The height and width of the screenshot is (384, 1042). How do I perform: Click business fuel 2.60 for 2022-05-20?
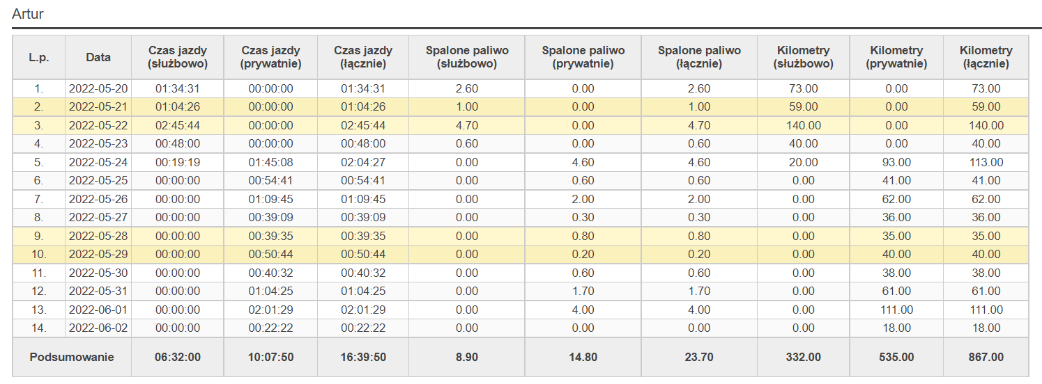pyautogui.click(x=467, y=89)
